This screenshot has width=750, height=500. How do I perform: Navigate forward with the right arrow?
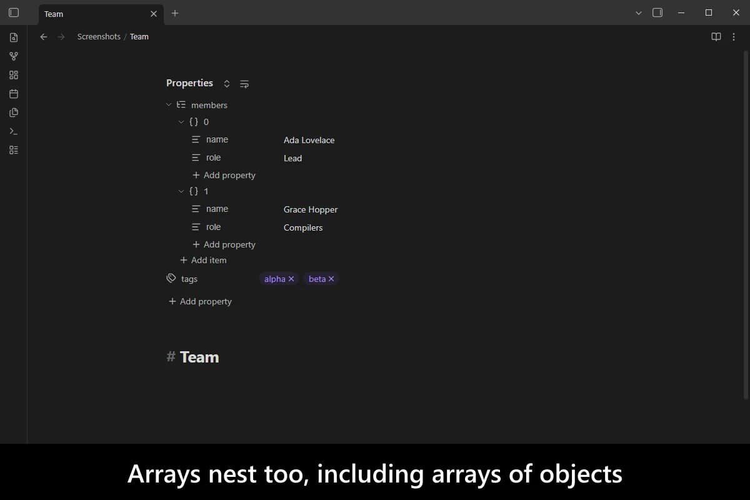pos(61,37)
